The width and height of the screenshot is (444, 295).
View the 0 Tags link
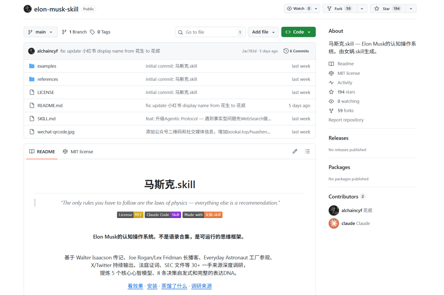(100, 32)
